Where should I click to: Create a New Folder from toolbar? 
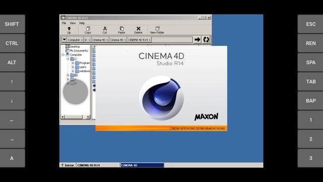[x=157, y=30]
